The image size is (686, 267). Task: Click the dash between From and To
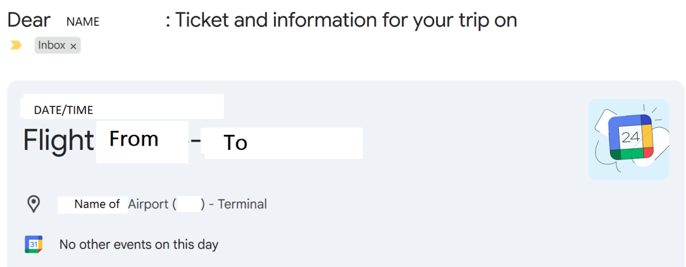click(196, 144)
